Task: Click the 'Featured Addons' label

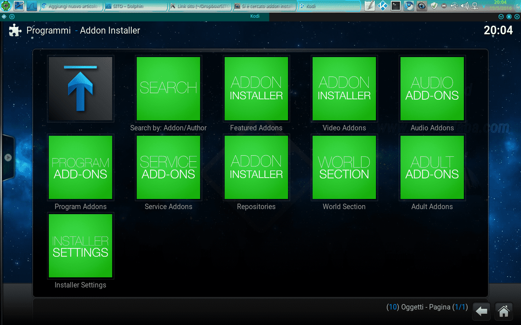Action: [256, 128]
